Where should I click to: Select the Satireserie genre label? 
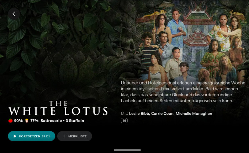point(51,121)
